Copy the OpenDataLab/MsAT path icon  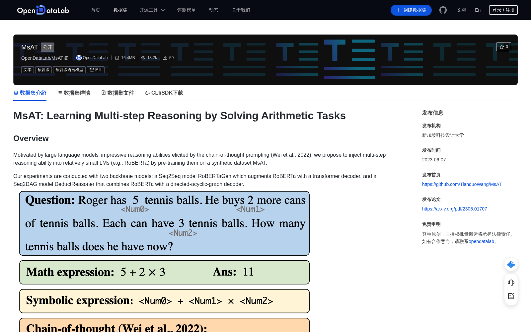point(66,58)
